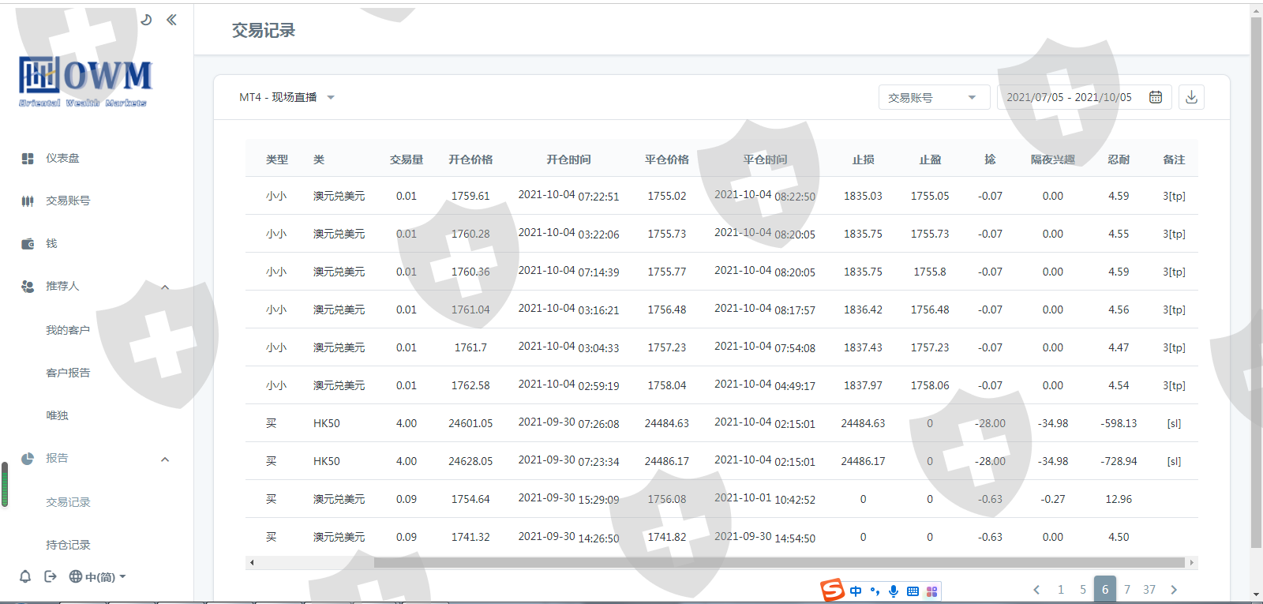
Task: Toggle dark mode moon icon
Action: pyautogui.click(x=146, y=20)
